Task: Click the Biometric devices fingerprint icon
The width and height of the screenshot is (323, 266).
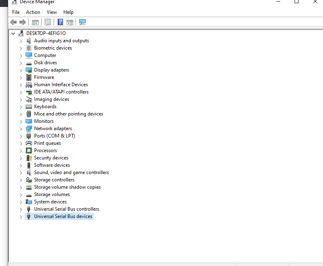Action: 28,48
